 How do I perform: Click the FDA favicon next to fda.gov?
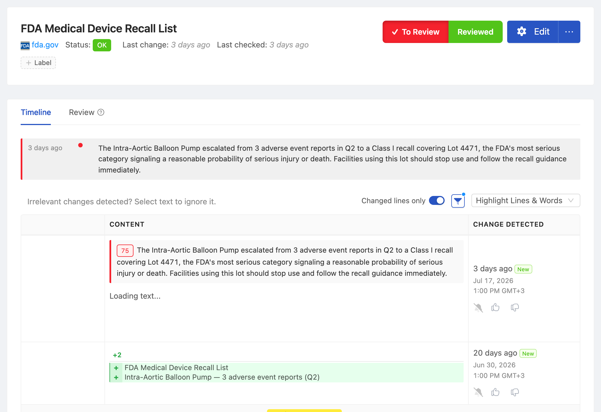click(25, 45)
